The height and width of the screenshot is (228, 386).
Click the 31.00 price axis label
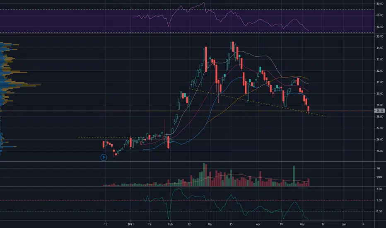(x=380, y=82)
